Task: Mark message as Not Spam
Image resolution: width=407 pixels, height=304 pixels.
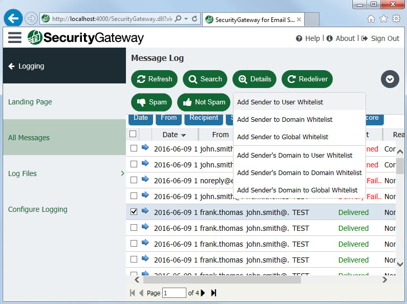Action: click(x=204, y=102)
